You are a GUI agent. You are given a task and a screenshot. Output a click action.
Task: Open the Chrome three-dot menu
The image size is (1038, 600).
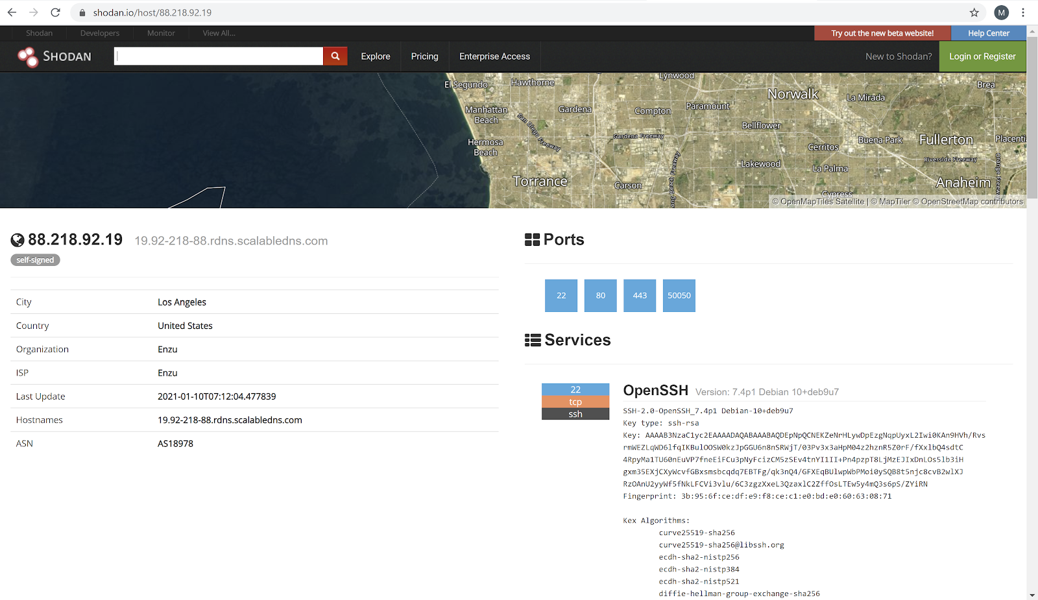[x=1023, y=12]
